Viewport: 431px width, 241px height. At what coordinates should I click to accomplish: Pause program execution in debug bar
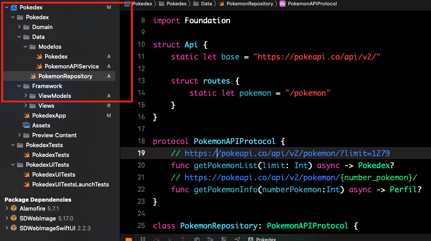(x=142, y=239)
